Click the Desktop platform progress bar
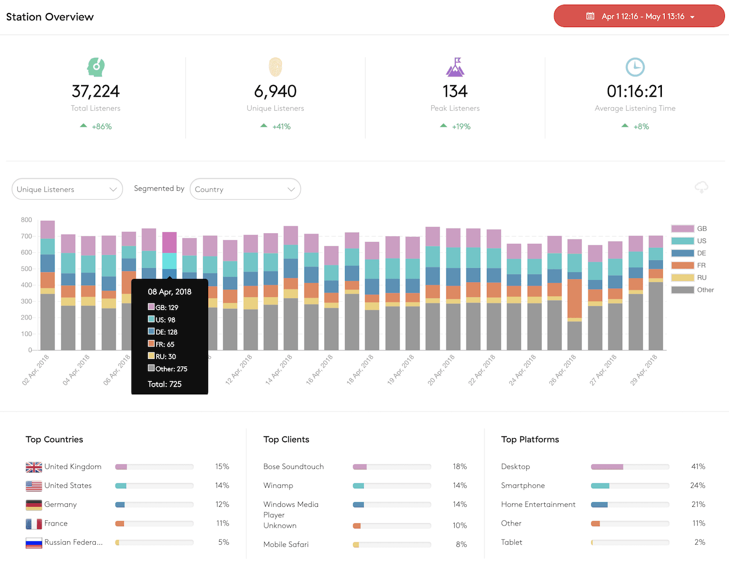Viewport: 729px width, 562px height. [630, 467]
